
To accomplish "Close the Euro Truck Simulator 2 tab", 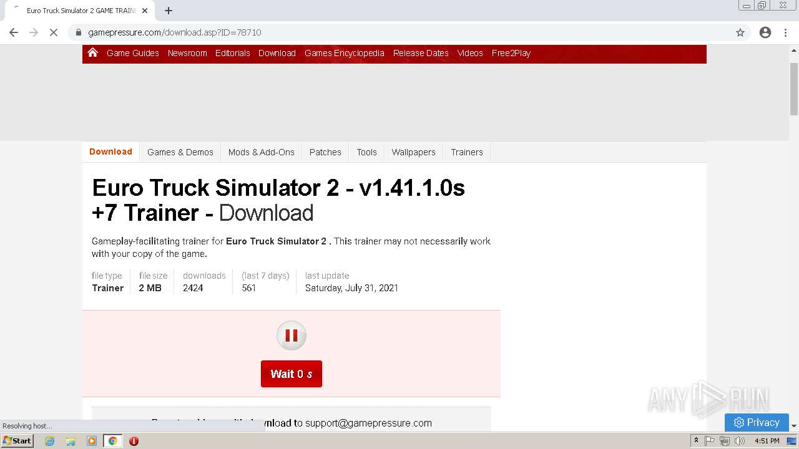I will (x=145, y=11).
